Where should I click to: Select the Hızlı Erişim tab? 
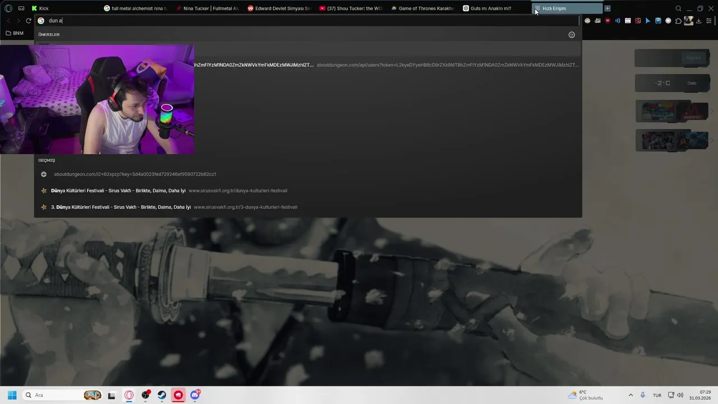(567, 8)
